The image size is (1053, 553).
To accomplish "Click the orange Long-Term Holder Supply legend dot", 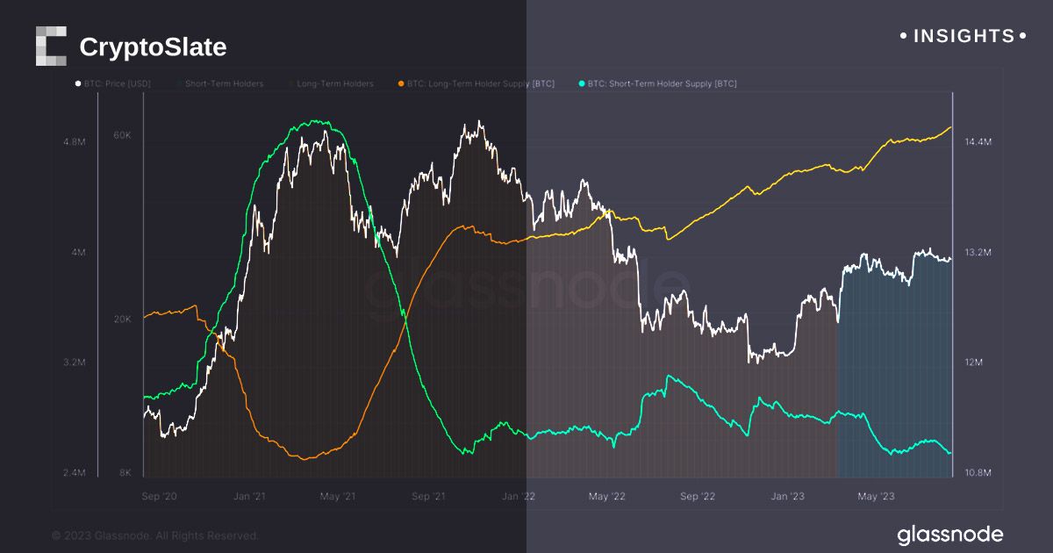I will [401, 84].
